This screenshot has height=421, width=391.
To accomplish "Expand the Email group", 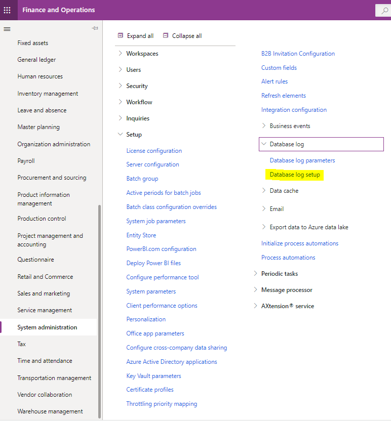I will 264,208.
